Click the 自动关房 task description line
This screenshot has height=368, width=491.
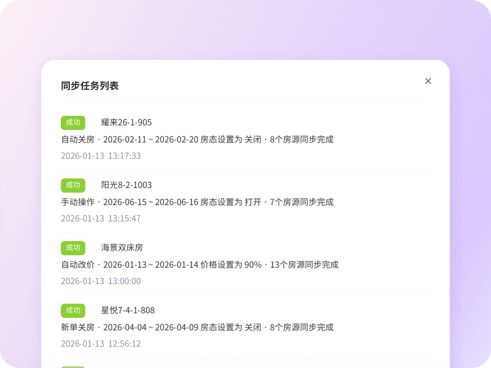[x=197, y=139]
